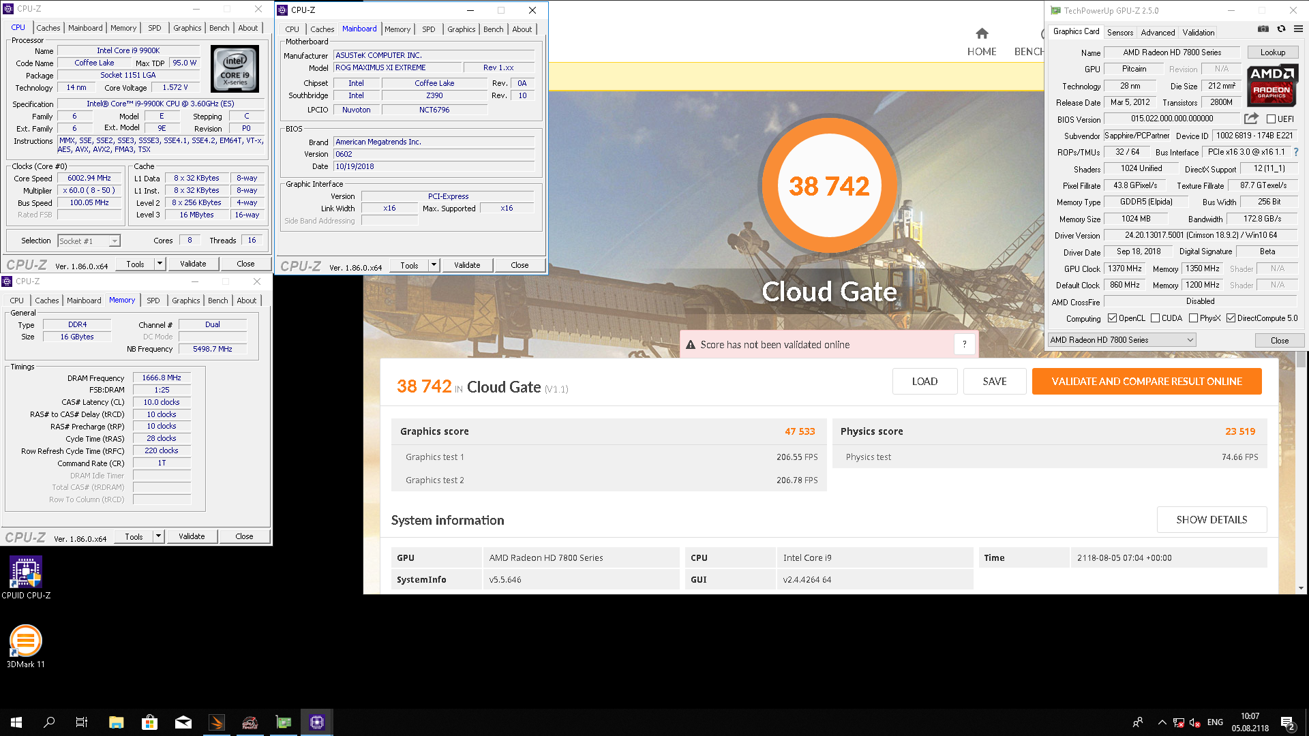The height and width of the screenshot is (736, 1309).
Task: Open taskbar search magnifier
Action: [49, 722]
